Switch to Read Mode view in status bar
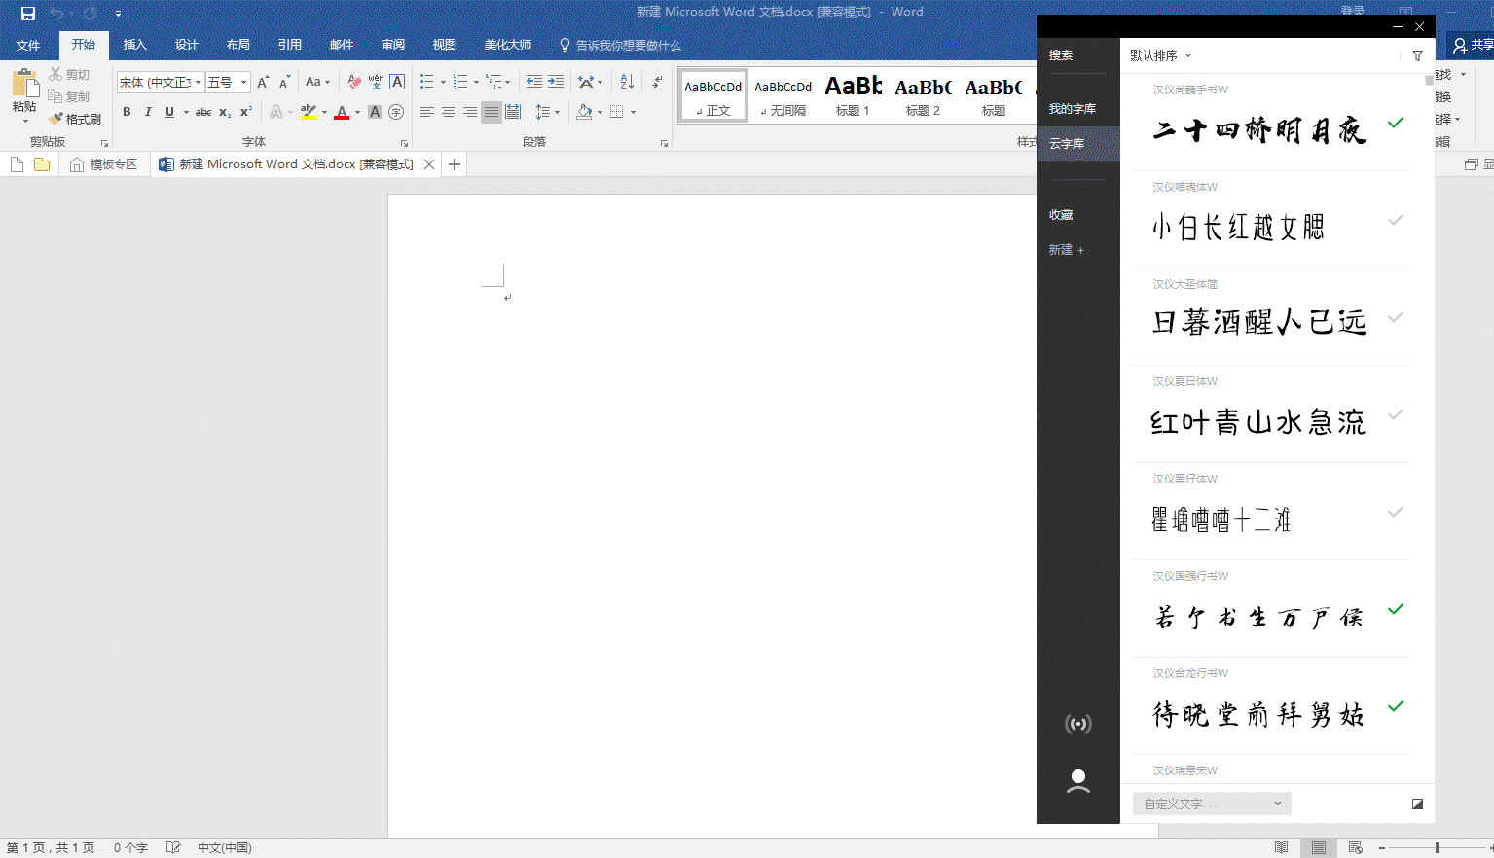This screenshot has height=858, width=1494. [x=1282, y=848]
